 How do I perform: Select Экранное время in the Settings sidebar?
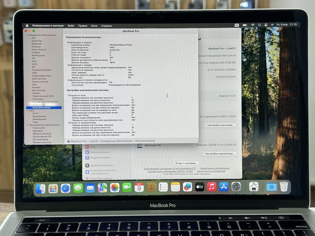pyautogui.click(x=98, y=157)
